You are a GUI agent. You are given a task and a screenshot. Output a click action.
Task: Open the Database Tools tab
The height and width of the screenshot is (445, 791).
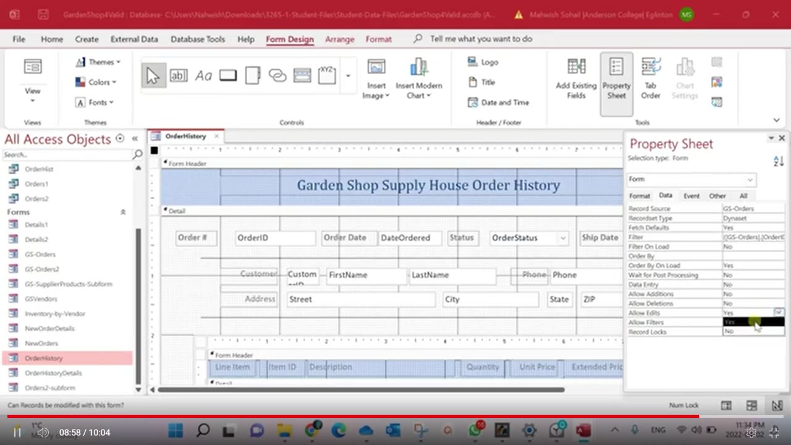click(x=198, y=39)
